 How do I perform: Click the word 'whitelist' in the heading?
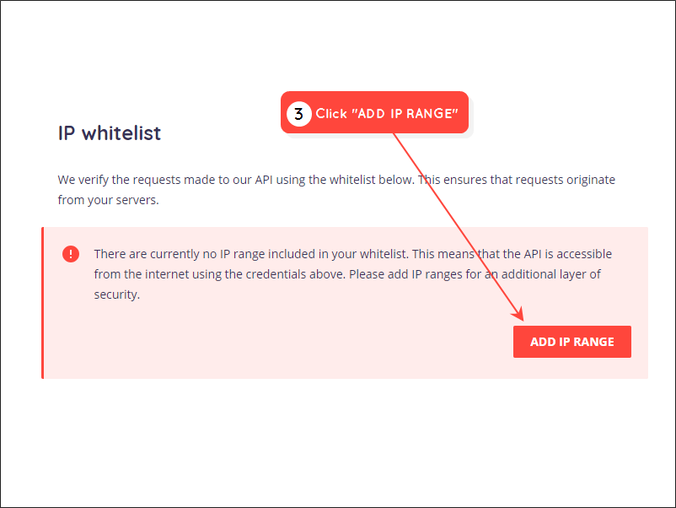tap(121, 133)
